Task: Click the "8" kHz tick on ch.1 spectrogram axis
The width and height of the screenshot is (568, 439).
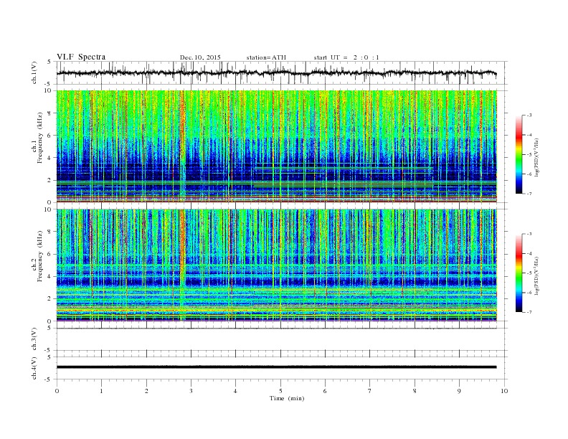Action: [49, 113]
